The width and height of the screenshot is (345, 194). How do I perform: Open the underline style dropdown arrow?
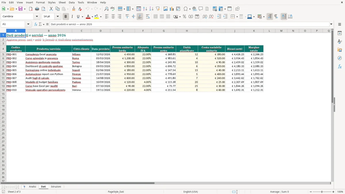tap(82, 17)
